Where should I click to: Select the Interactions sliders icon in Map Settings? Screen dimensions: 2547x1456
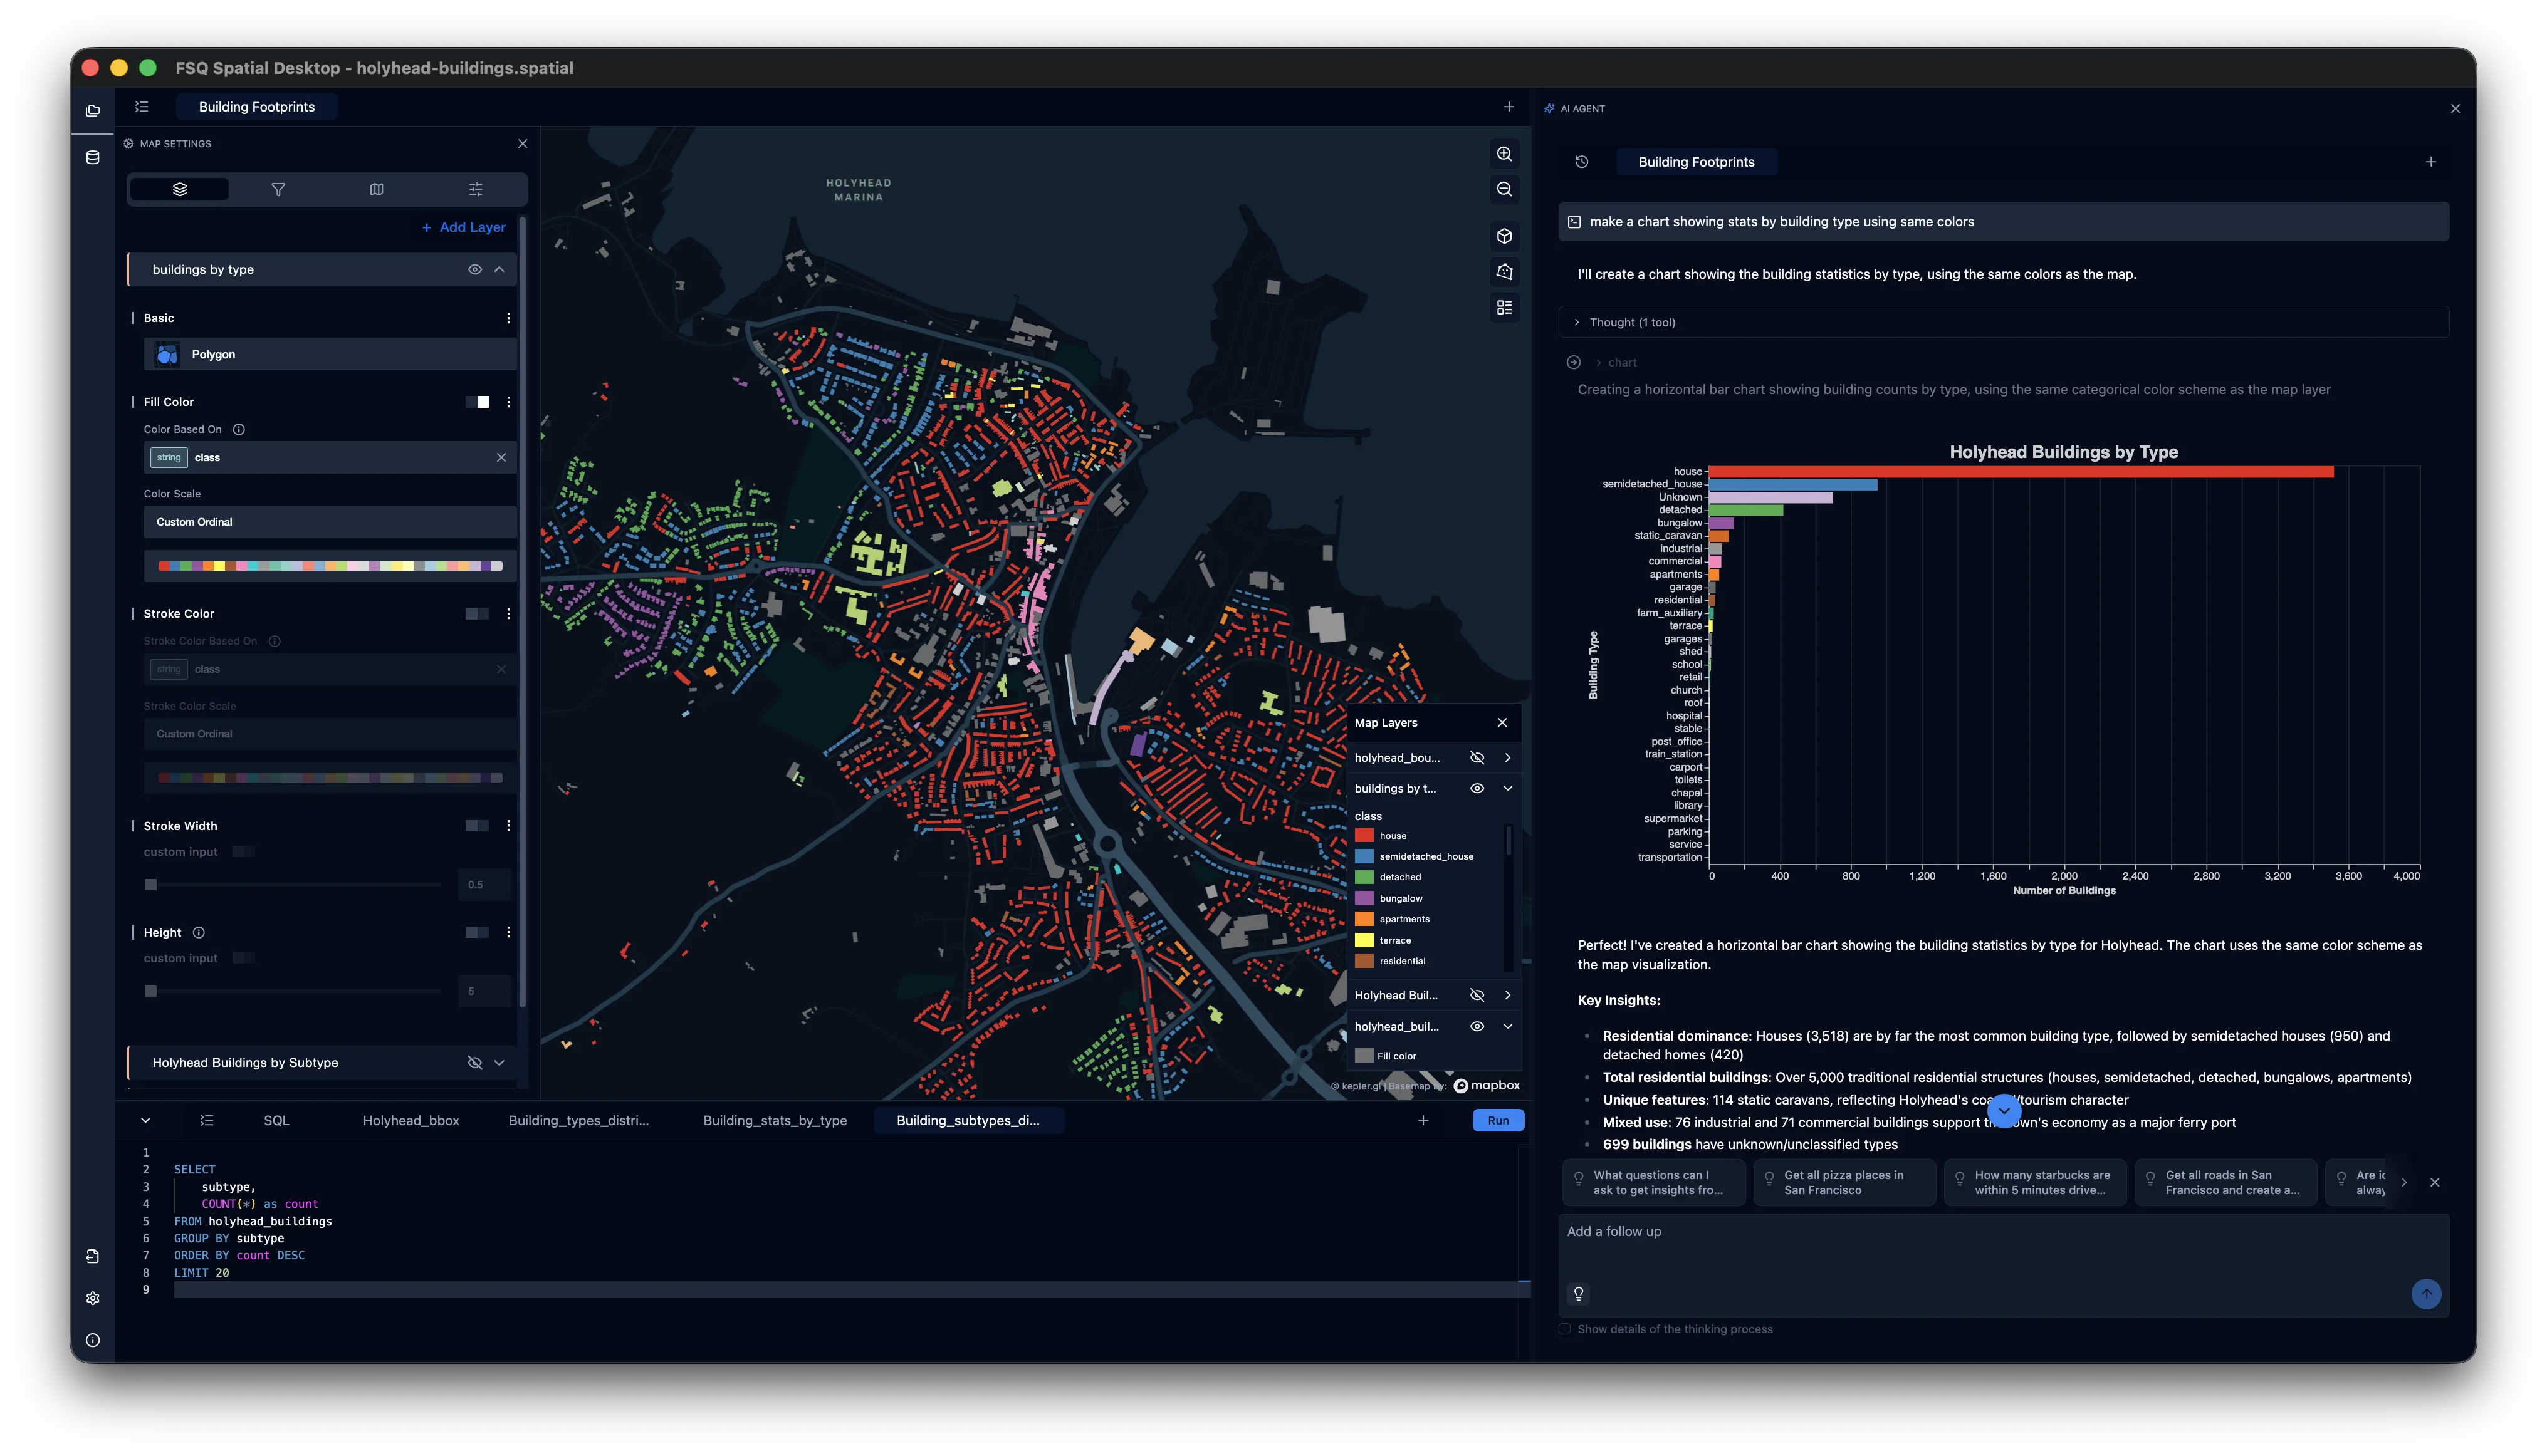[x=475, y=189]
